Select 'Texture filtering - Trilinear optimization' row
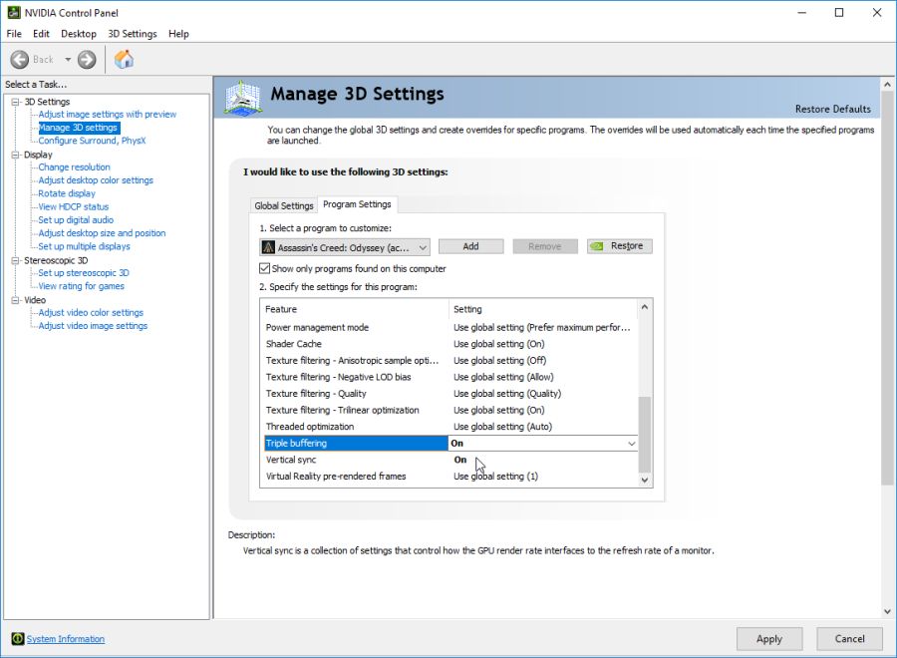The width and height of the screenshot is (897, 658). [449, 410]
